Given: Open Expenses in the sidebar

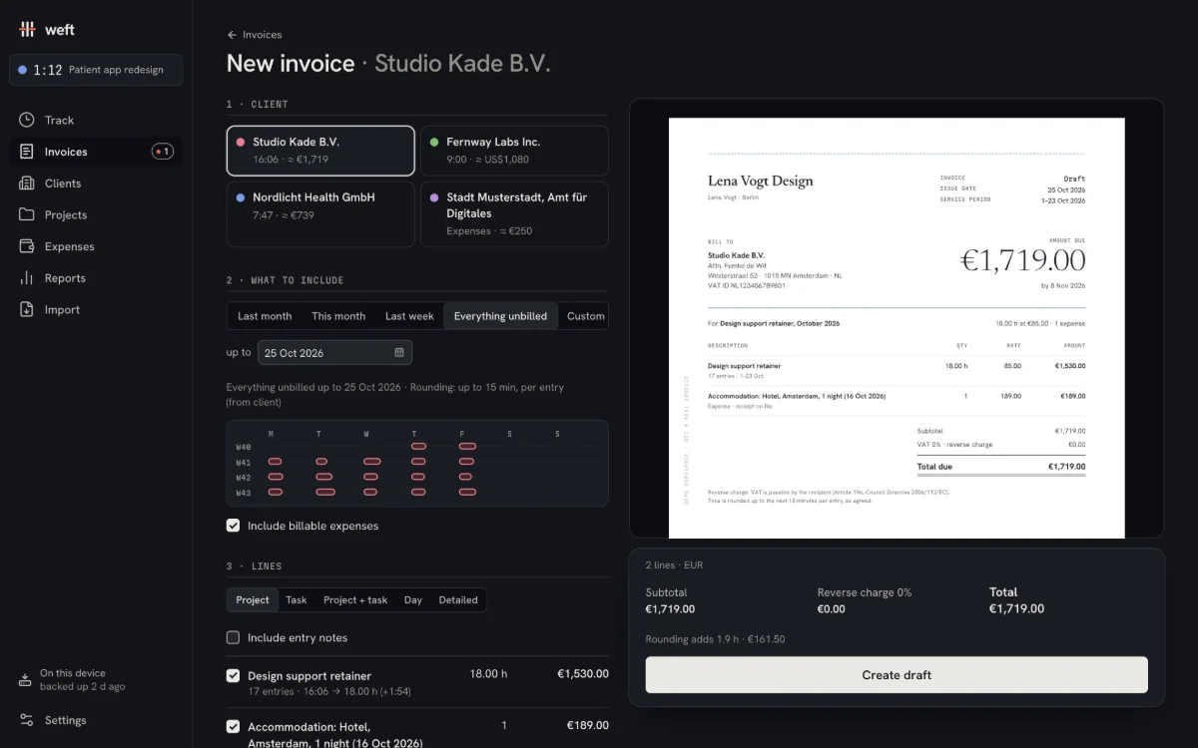Looking at the screenshot, I should pyautogui.click(x=96, y=246).
